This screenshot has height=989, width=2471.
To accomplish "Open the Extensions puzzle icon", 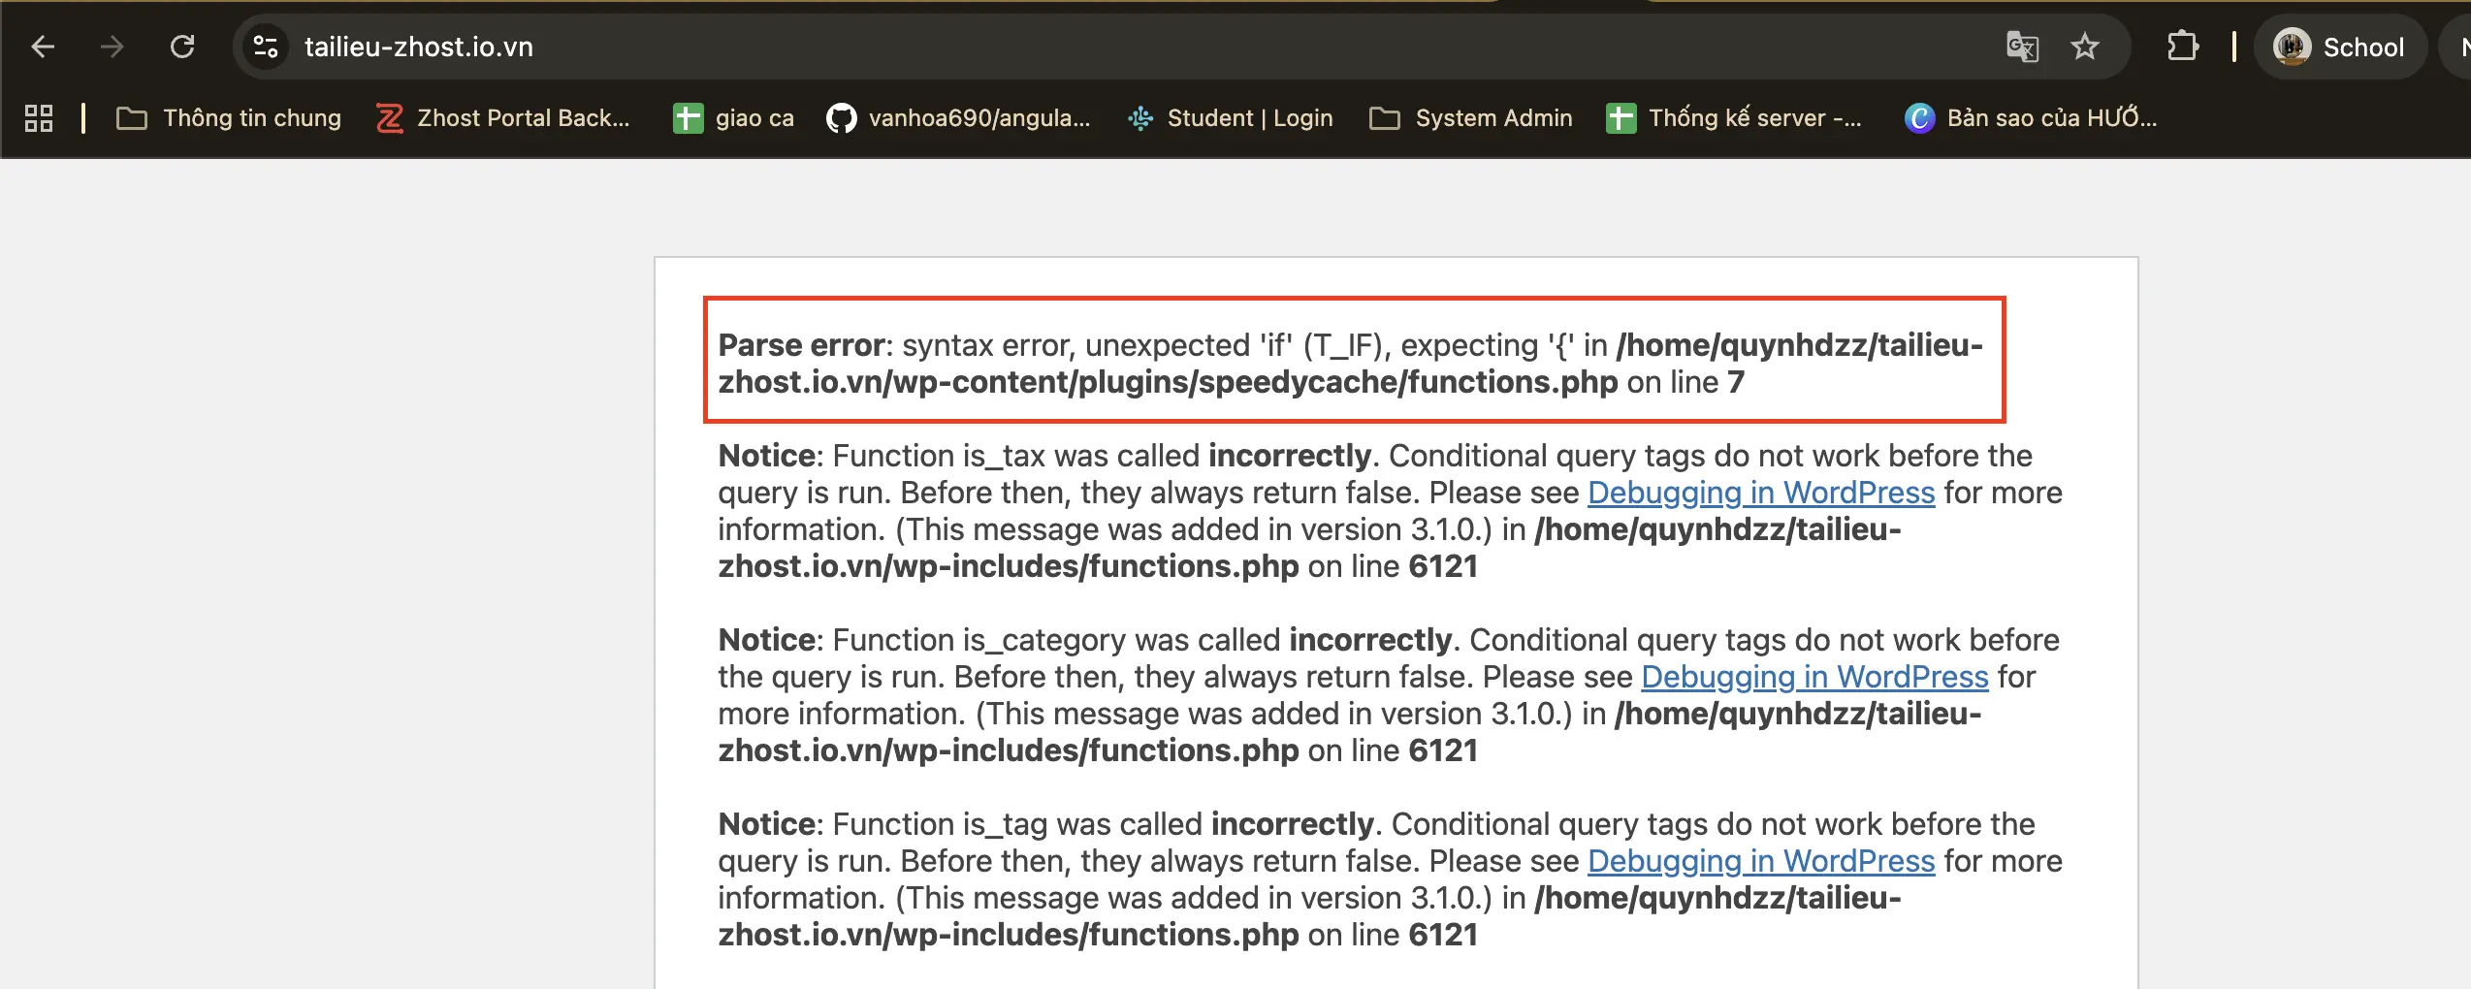I will (x=2182, y=47).
